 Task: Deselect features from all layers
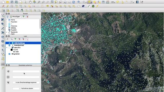[95, 2]
